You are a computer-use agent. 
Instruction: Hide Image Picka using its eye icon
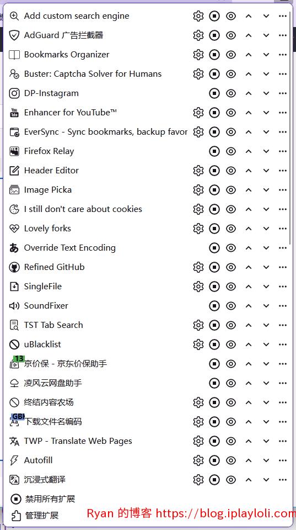(x=231, y=190)
